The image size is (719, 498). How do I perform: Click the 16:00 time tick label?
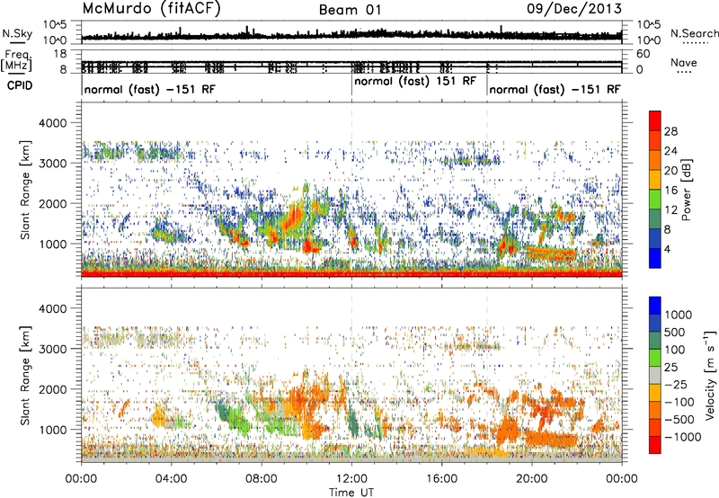(x=441, y=479)
